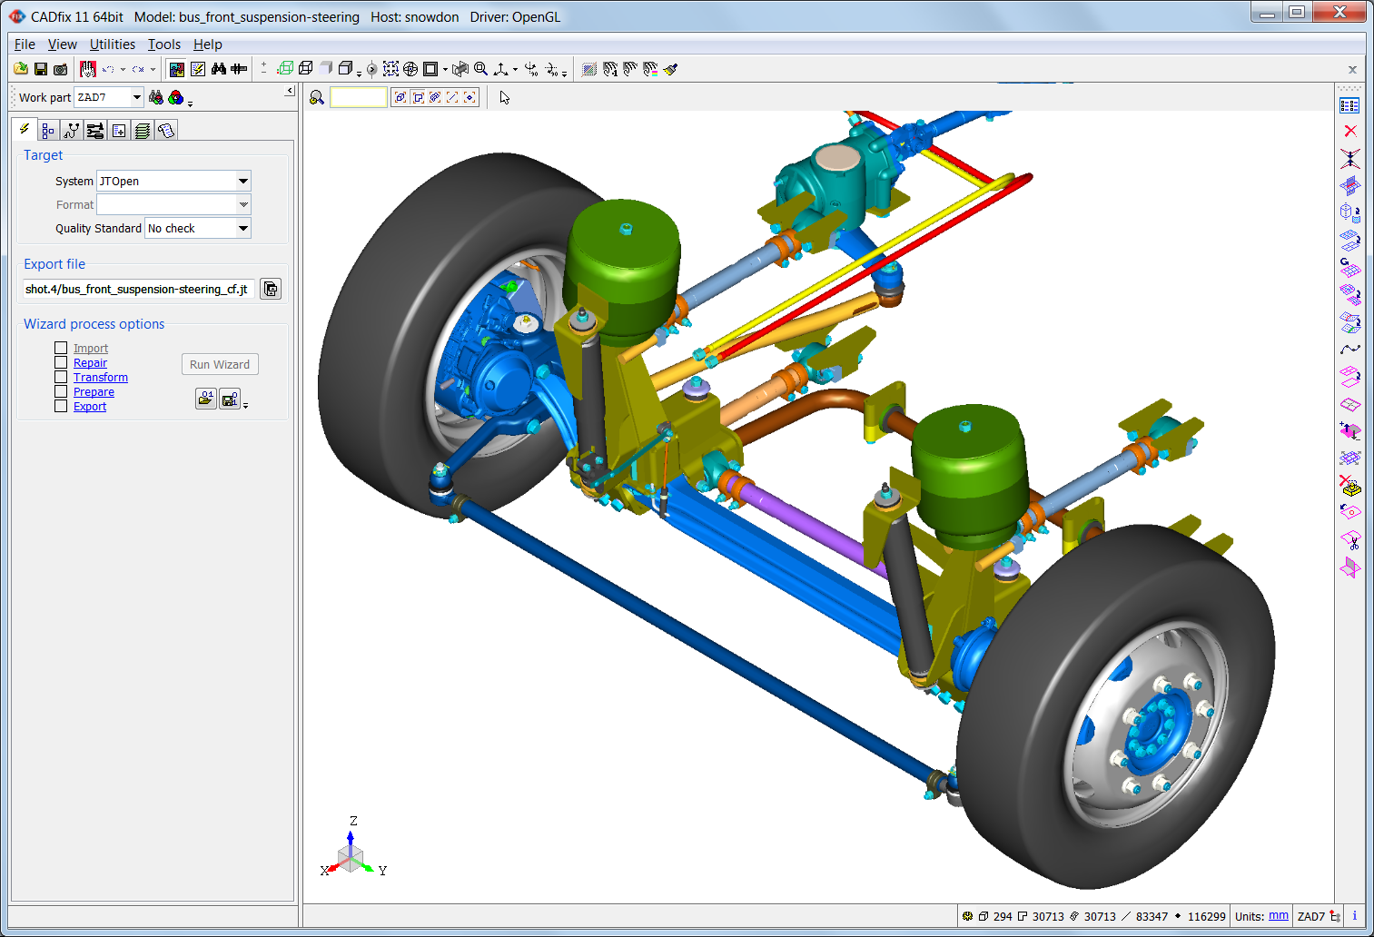The image size is (1374, 937).
Task: Enable the Repair wizard checkbox
Action: tap(61, 362)
